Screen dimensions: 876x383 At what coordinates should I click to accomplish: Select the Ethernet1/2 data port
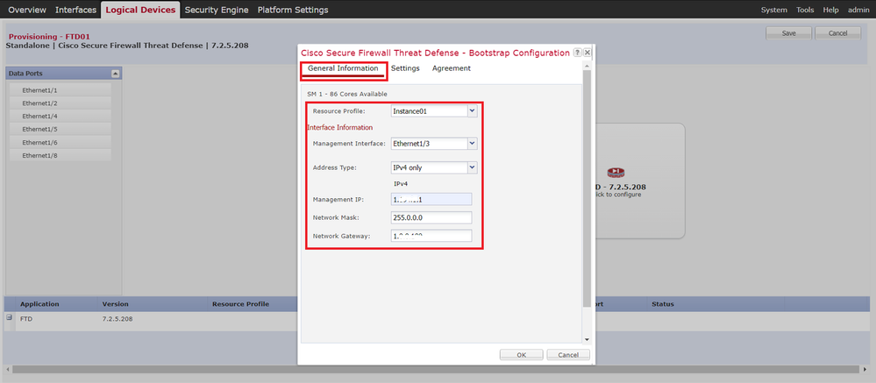[61, 103]
